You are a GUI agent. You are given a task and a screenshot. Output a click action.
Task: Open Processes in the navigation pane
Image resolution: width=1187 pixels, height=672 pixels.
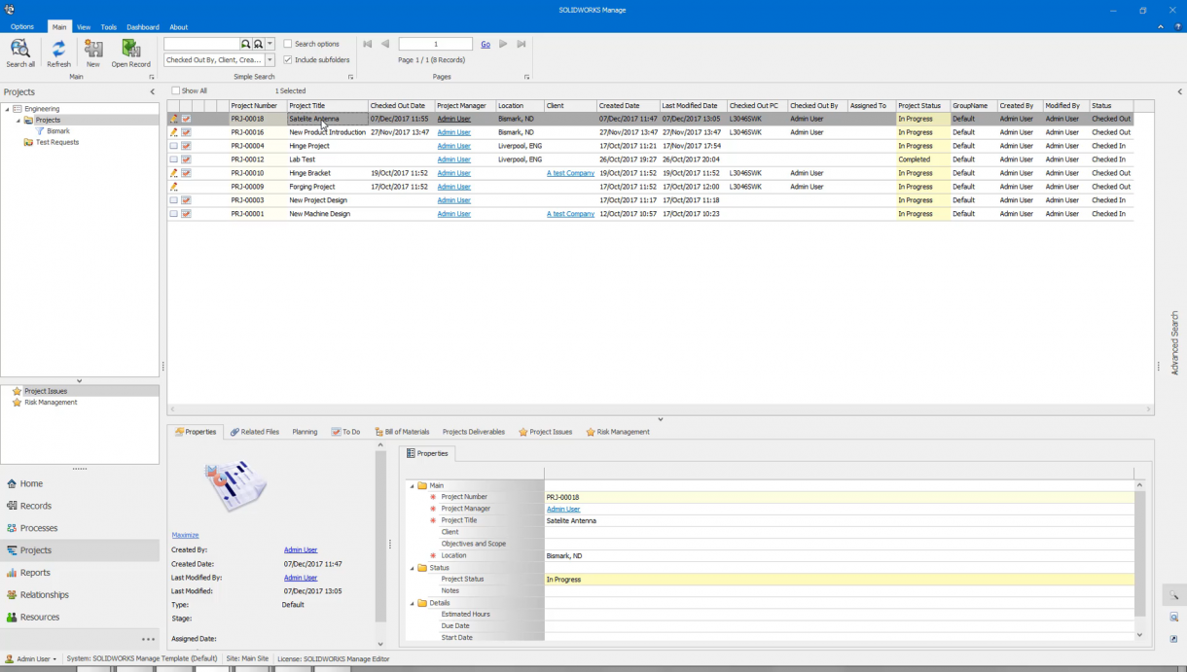[x=80, y=528]
